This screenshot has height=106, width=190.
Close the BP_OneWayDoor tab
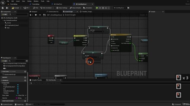(92, 4)
